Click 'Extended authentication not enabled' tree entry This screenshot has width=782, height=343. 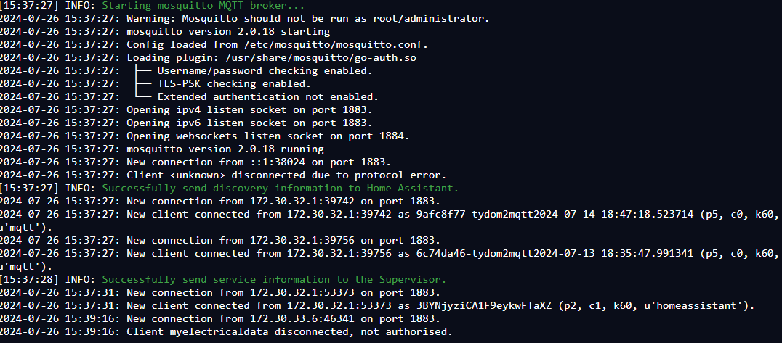point(268,96)
